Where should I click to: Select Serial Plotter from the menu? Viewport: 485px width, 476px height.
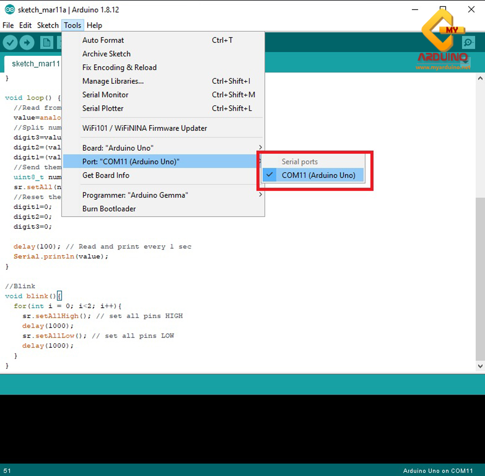(103, 108)
